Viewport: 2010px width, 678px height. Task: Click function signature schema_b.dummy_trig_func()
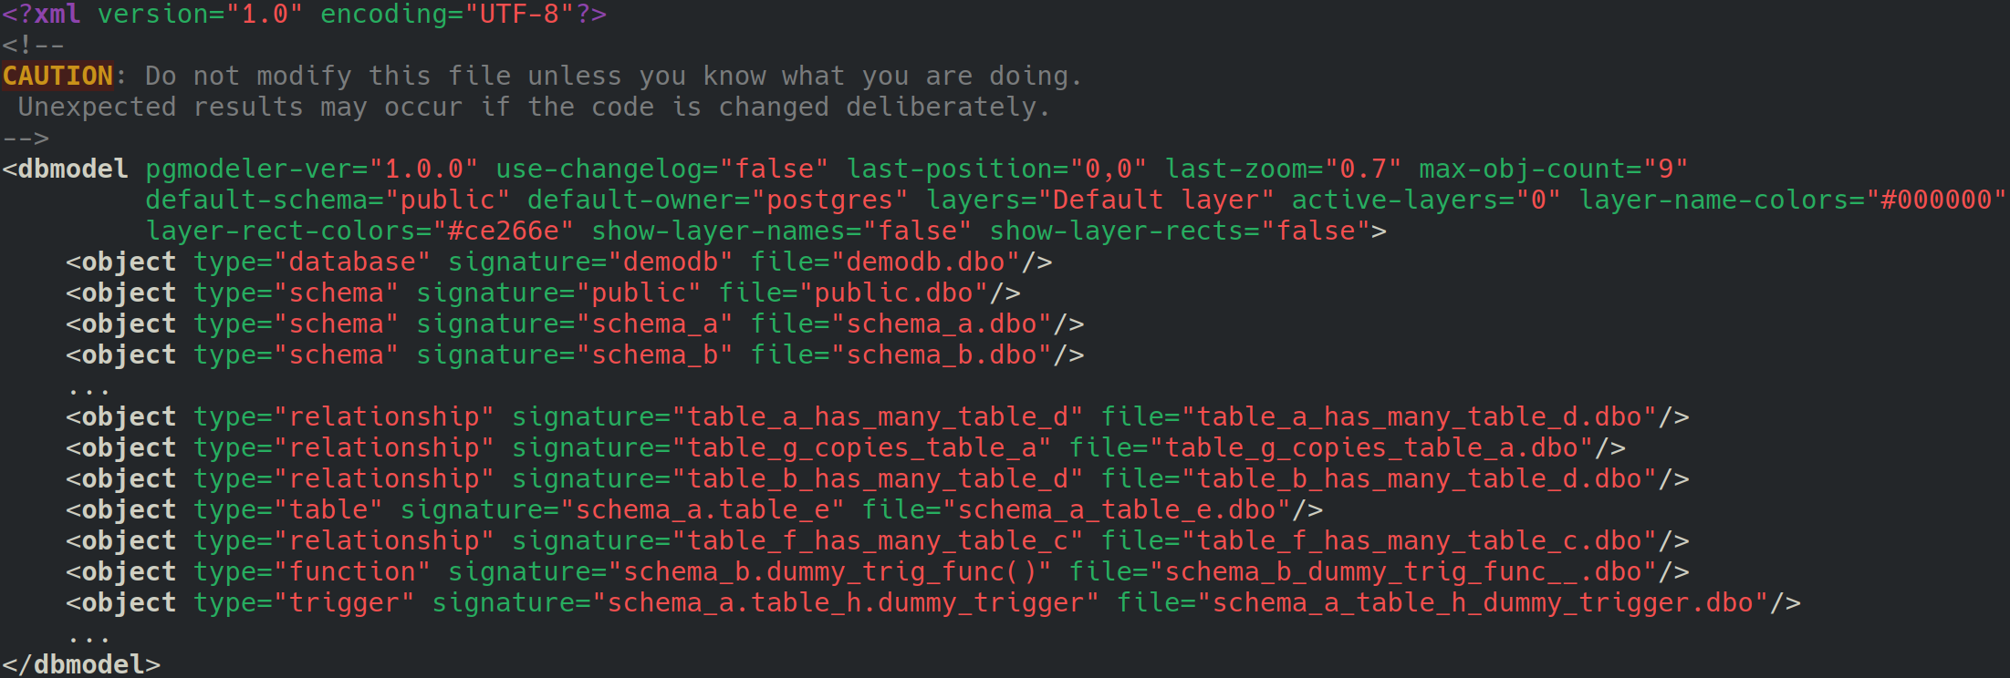pyautogui.click(x=830, y=571)
